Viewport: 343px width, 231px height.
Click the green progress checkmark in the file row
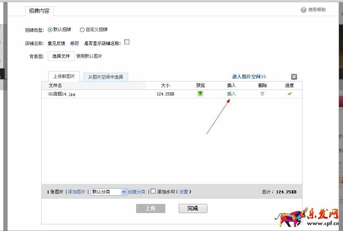coord(289,94)
